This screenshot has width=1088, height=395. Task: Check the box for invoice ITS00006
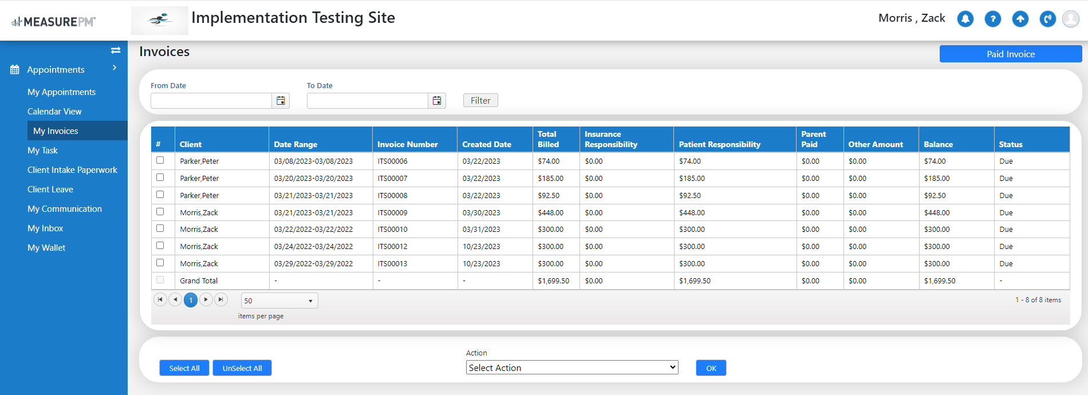click(160, 160)
